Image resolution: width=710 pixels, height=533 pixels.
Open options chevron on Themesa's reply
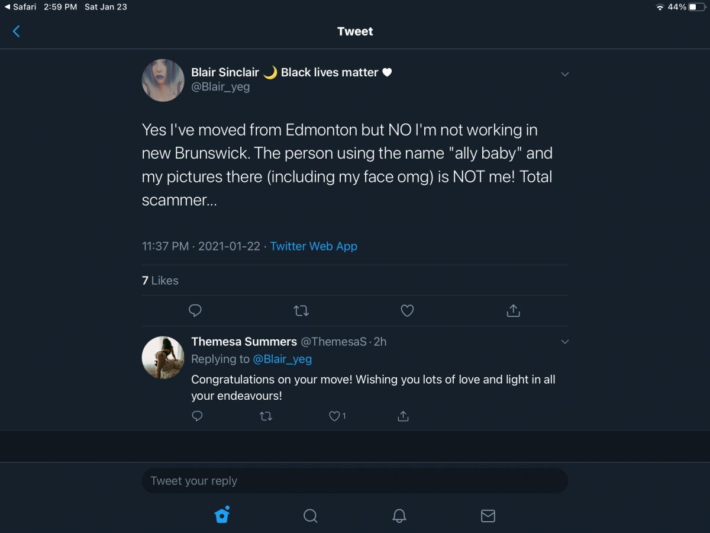564,342
